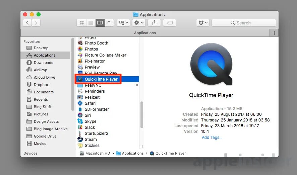
Task: Open the arrange-by grouping dropdown
Action: 123,23
